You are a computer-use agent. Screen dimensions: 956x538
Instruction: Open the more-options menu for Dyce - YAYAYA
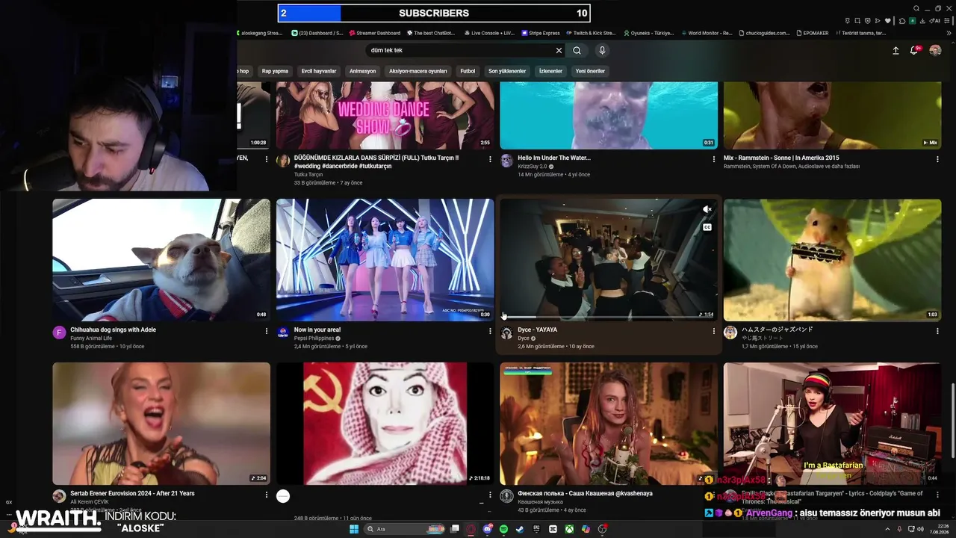(x=714, y=331)
